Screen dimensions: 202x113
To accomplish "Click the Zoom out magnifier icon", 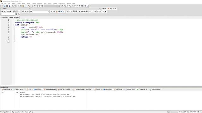I will point(100,11).
